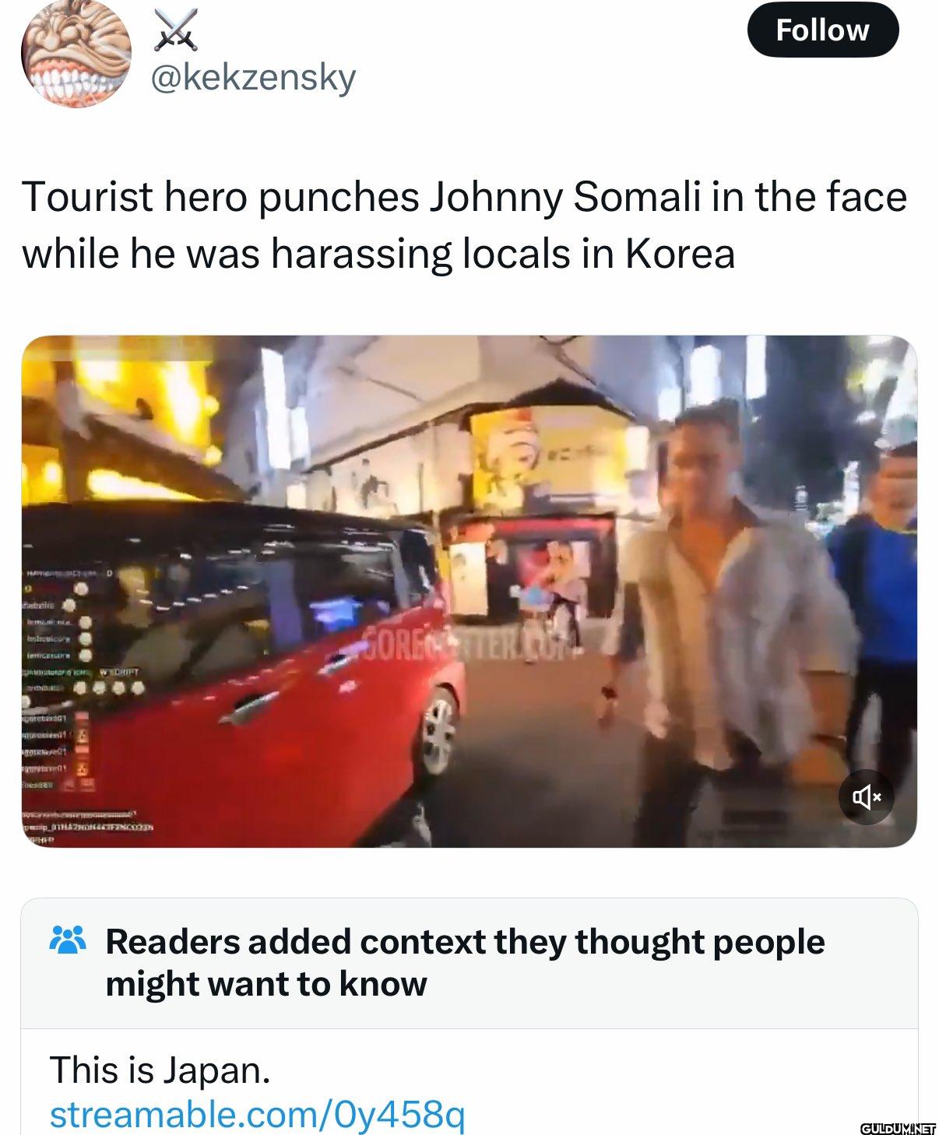Image resolution: width=939 pixels, height=1135 pixels.
Task: Open the streamable.com/0y458q link
Action: (257, 1114)
